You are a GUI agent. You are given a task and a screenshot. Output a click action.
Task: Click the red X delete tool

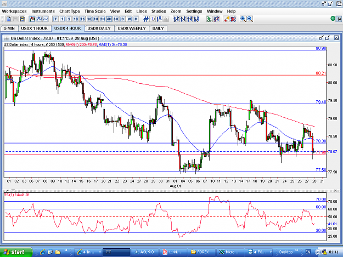tap(233, 19)
